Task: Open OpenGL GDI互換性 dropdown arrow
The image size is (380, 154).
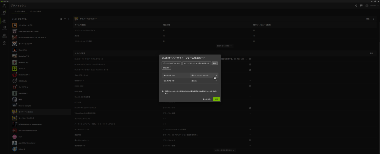Action: click(x=250, y=97)
